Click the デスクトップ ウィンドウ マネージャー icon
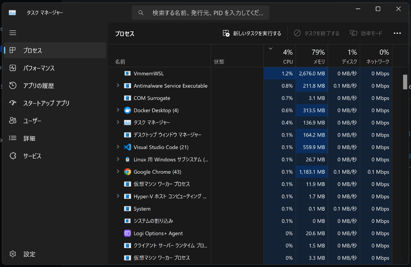411x267 pixels. [127, 135]
